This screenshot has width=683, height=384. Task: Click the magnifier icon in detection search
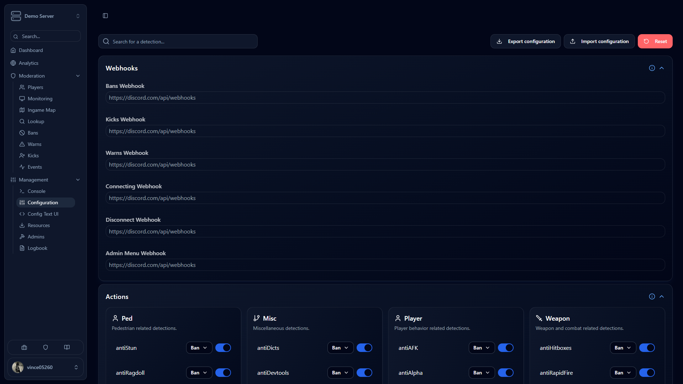point(106,41)
